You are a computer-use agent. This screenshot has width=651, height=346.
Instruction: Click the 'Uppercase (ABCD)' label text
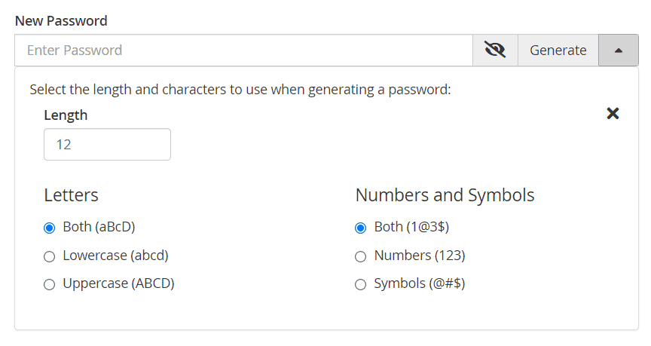[x=118, y=283]
